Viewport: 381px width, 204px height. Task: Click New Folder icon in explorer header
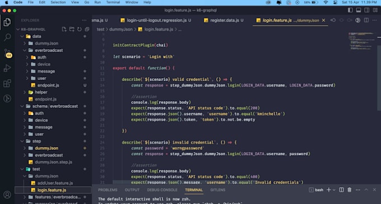point(72,29)
